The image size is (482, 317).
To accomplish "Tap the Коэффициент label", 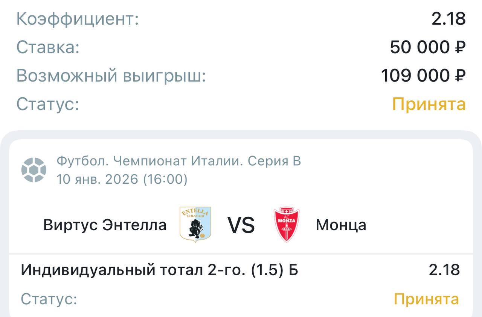I will (78, 19).
